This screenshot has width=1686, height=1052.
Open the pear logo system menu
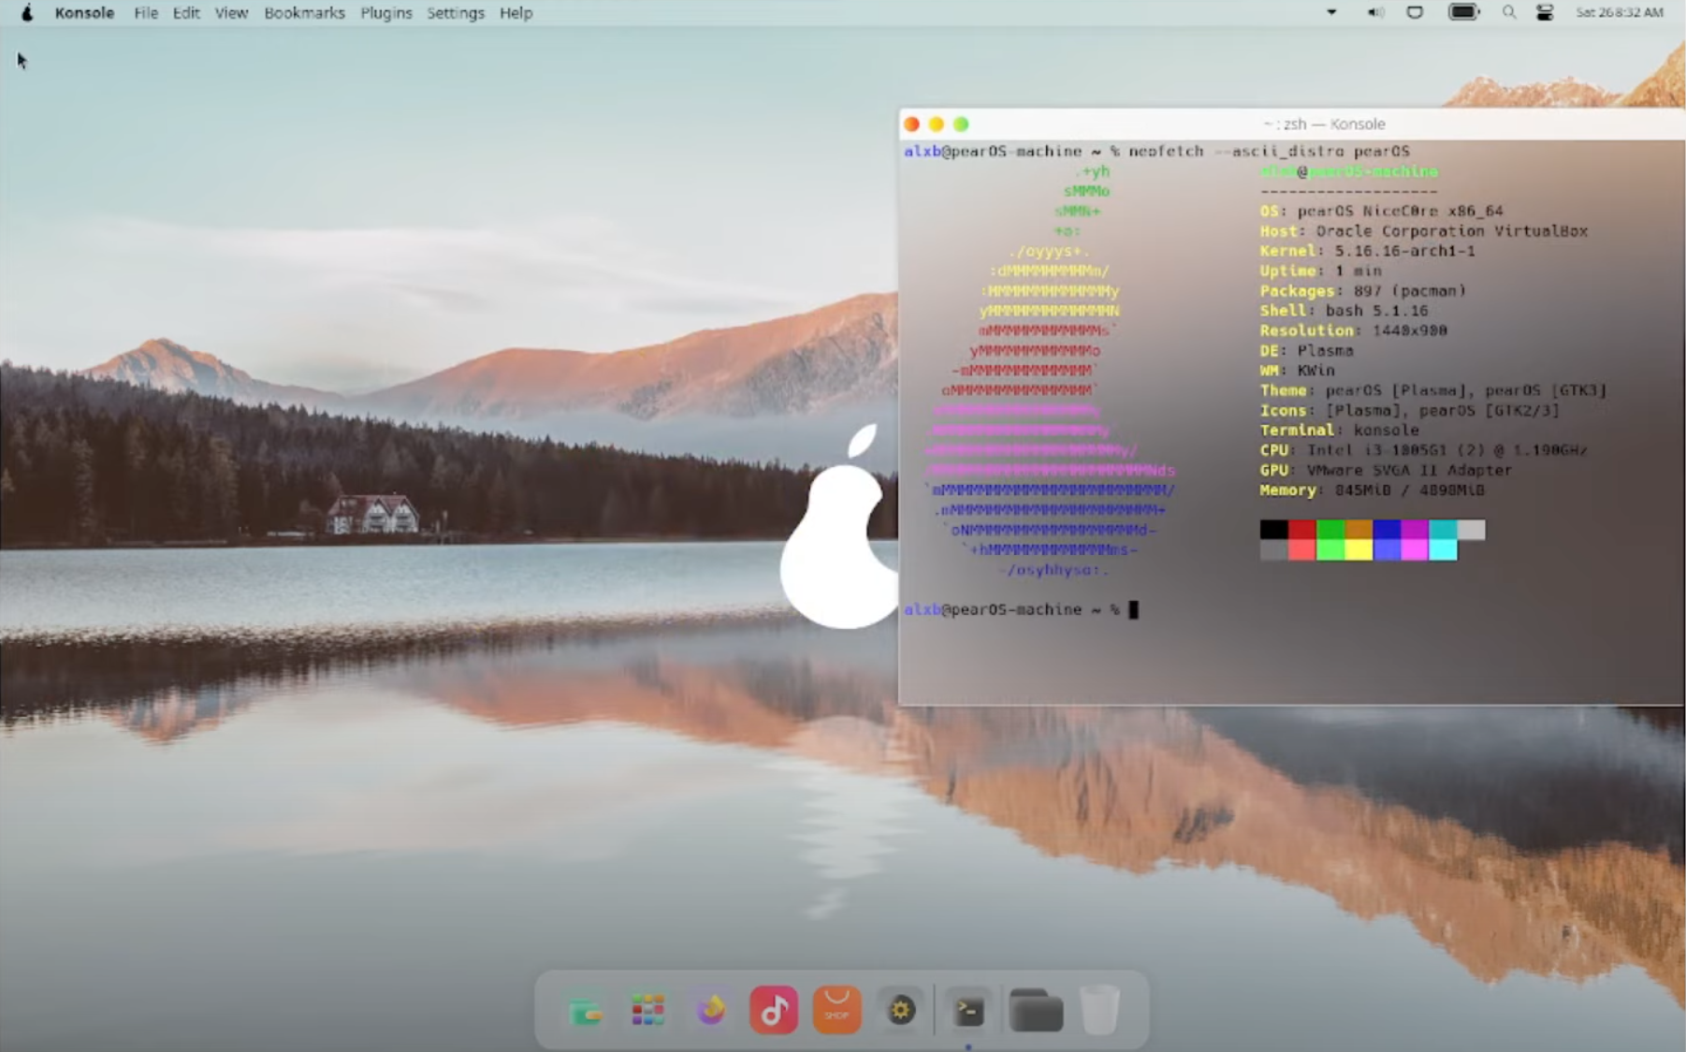[27, 13]
